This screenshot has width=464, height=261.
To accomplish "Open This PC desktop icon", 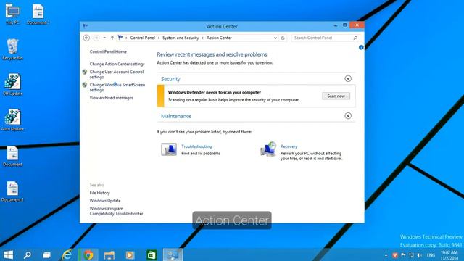I will tap(13, 14).
